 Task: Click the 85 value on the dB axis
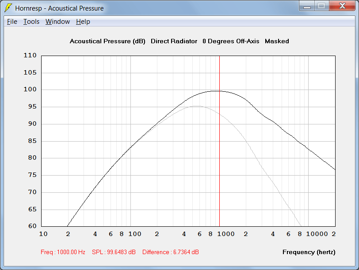point(32,141)
